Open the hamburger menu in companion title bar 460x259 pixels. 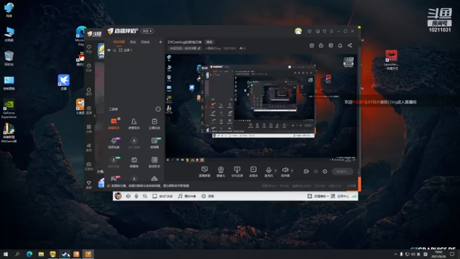point(332,31)
